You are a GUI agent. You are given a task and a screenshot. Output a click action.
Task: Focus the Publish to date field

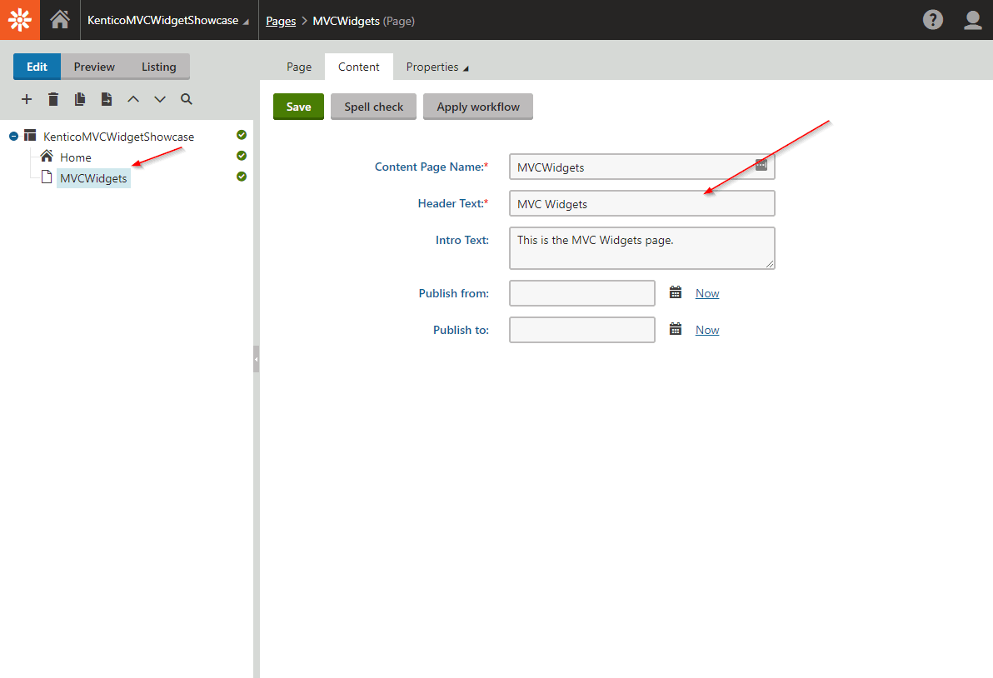coord(582,330)
